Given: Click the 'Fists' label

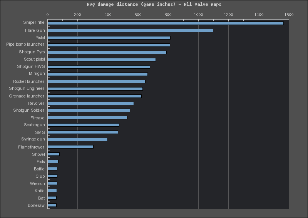Looking at the screenshot, I should click(41, 162).
